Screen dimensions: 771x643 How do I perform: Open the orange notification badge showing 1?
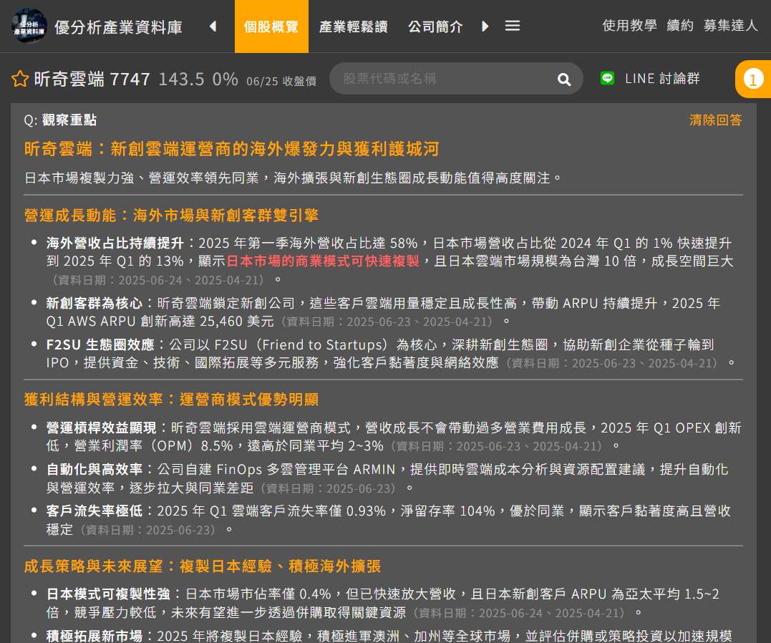[753, 79]
